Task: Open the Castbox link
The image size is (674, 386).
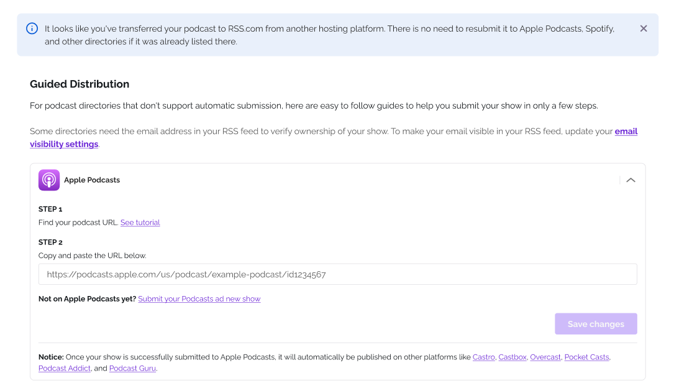Action: click(x=512, y=357)
